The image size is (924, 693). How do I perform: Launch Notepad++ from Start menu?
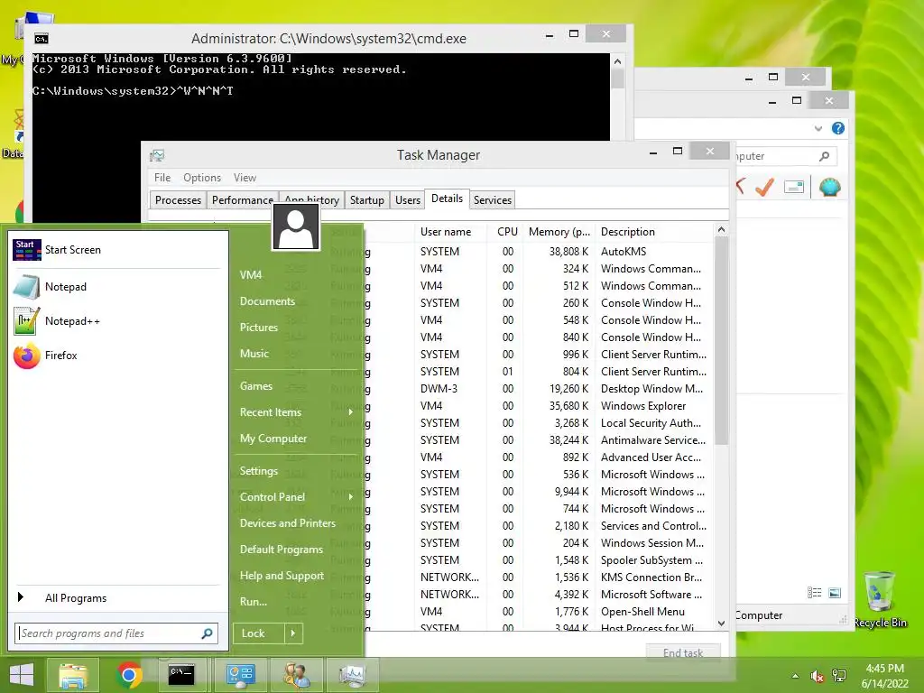(116, 321)
